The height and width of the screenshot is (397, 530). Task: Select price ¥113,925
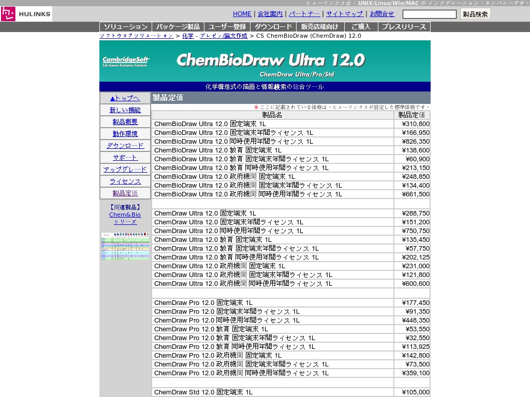click(416, 347)
